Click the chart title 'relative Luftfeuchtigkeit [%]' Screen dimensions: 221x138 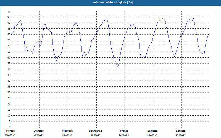(113, 2)
